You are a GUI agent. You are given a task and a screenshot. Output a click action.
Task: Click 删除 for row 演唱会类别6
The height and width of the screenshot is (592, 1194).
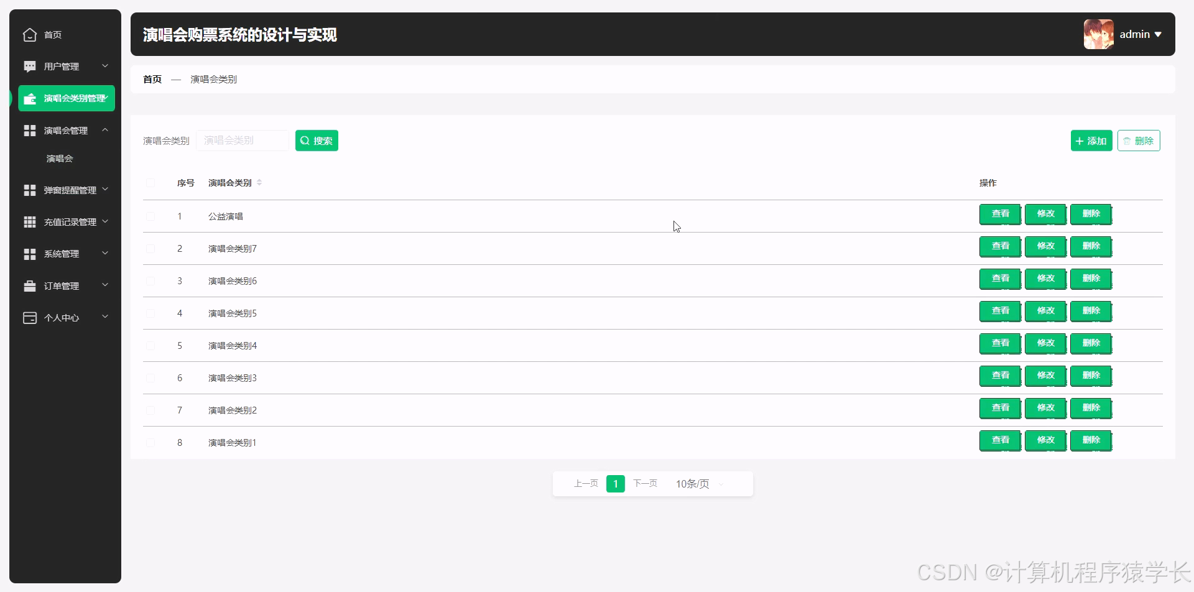click(1091, 279)
